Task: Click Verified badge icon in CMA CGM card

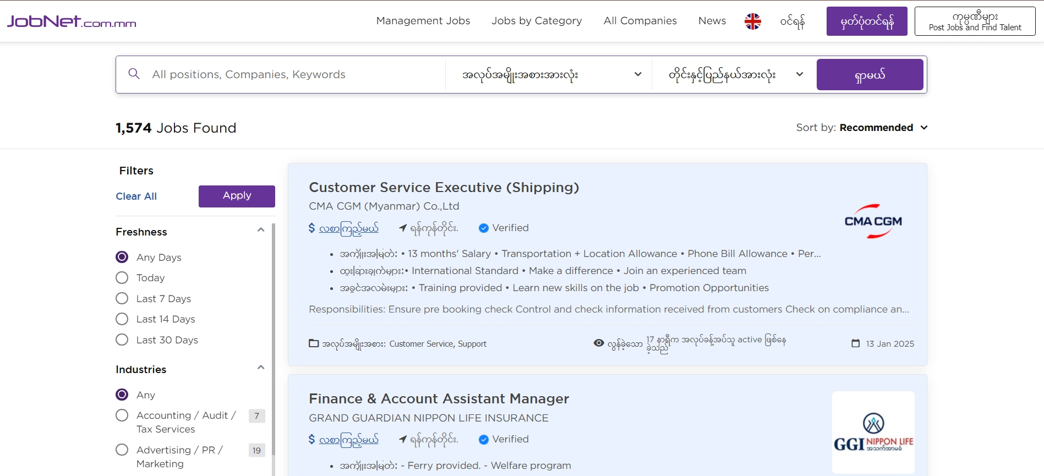Action: 484,228
